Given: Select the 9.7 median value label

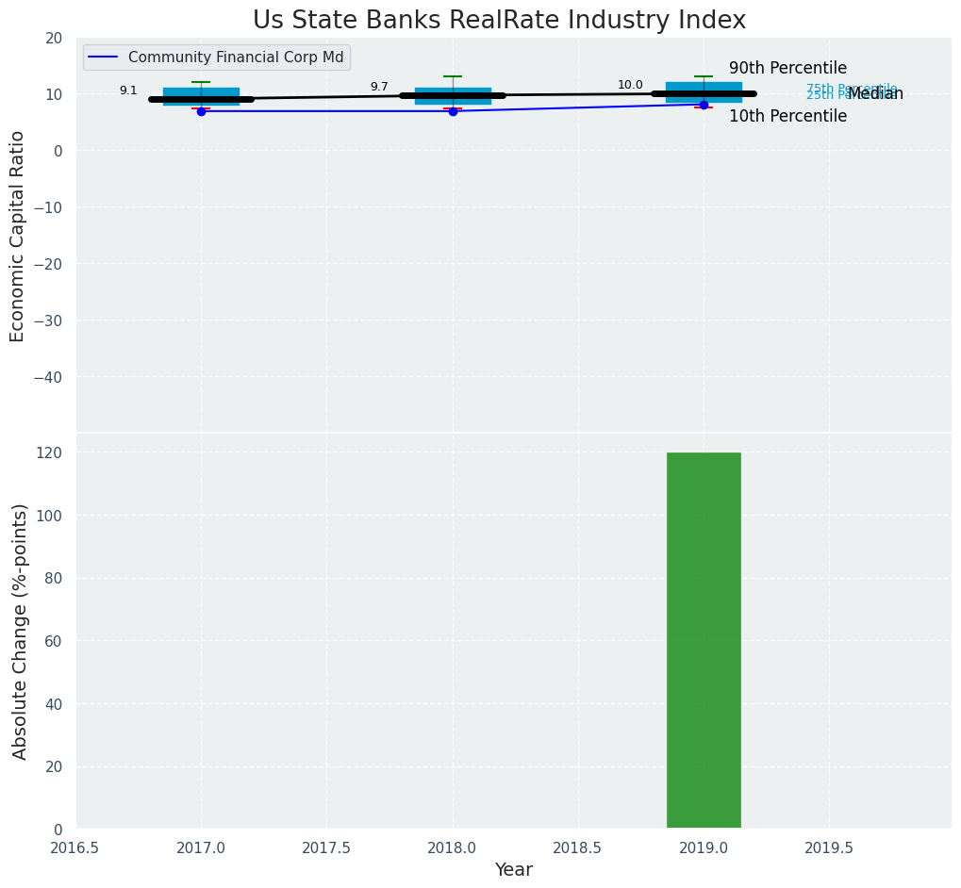Looking at the screenshot, I should (x=379, y=87).
